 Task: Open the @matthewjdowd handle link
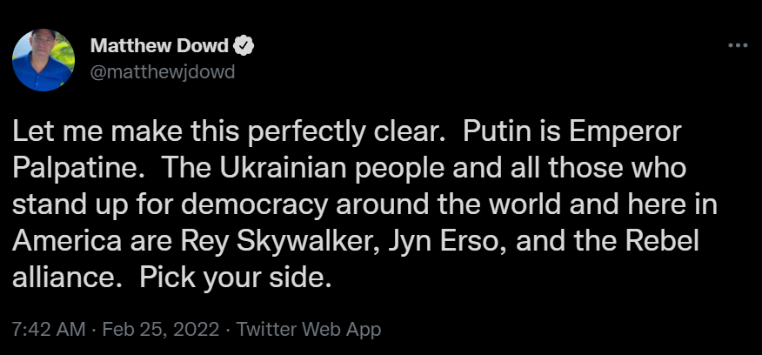[x=164, y=70]
